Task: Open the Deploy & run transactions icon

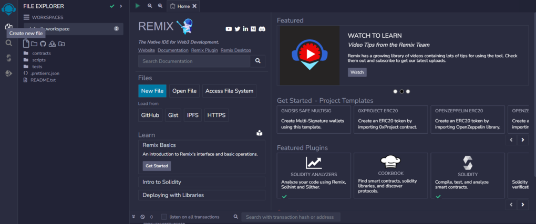Action: coord(9,73)
